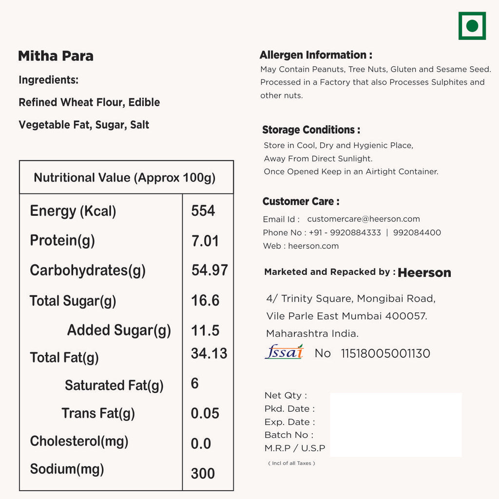Screen dimensions: 499x499
Task: Open the customercare@heerson.com email address
Action: [x=363, y=219]
